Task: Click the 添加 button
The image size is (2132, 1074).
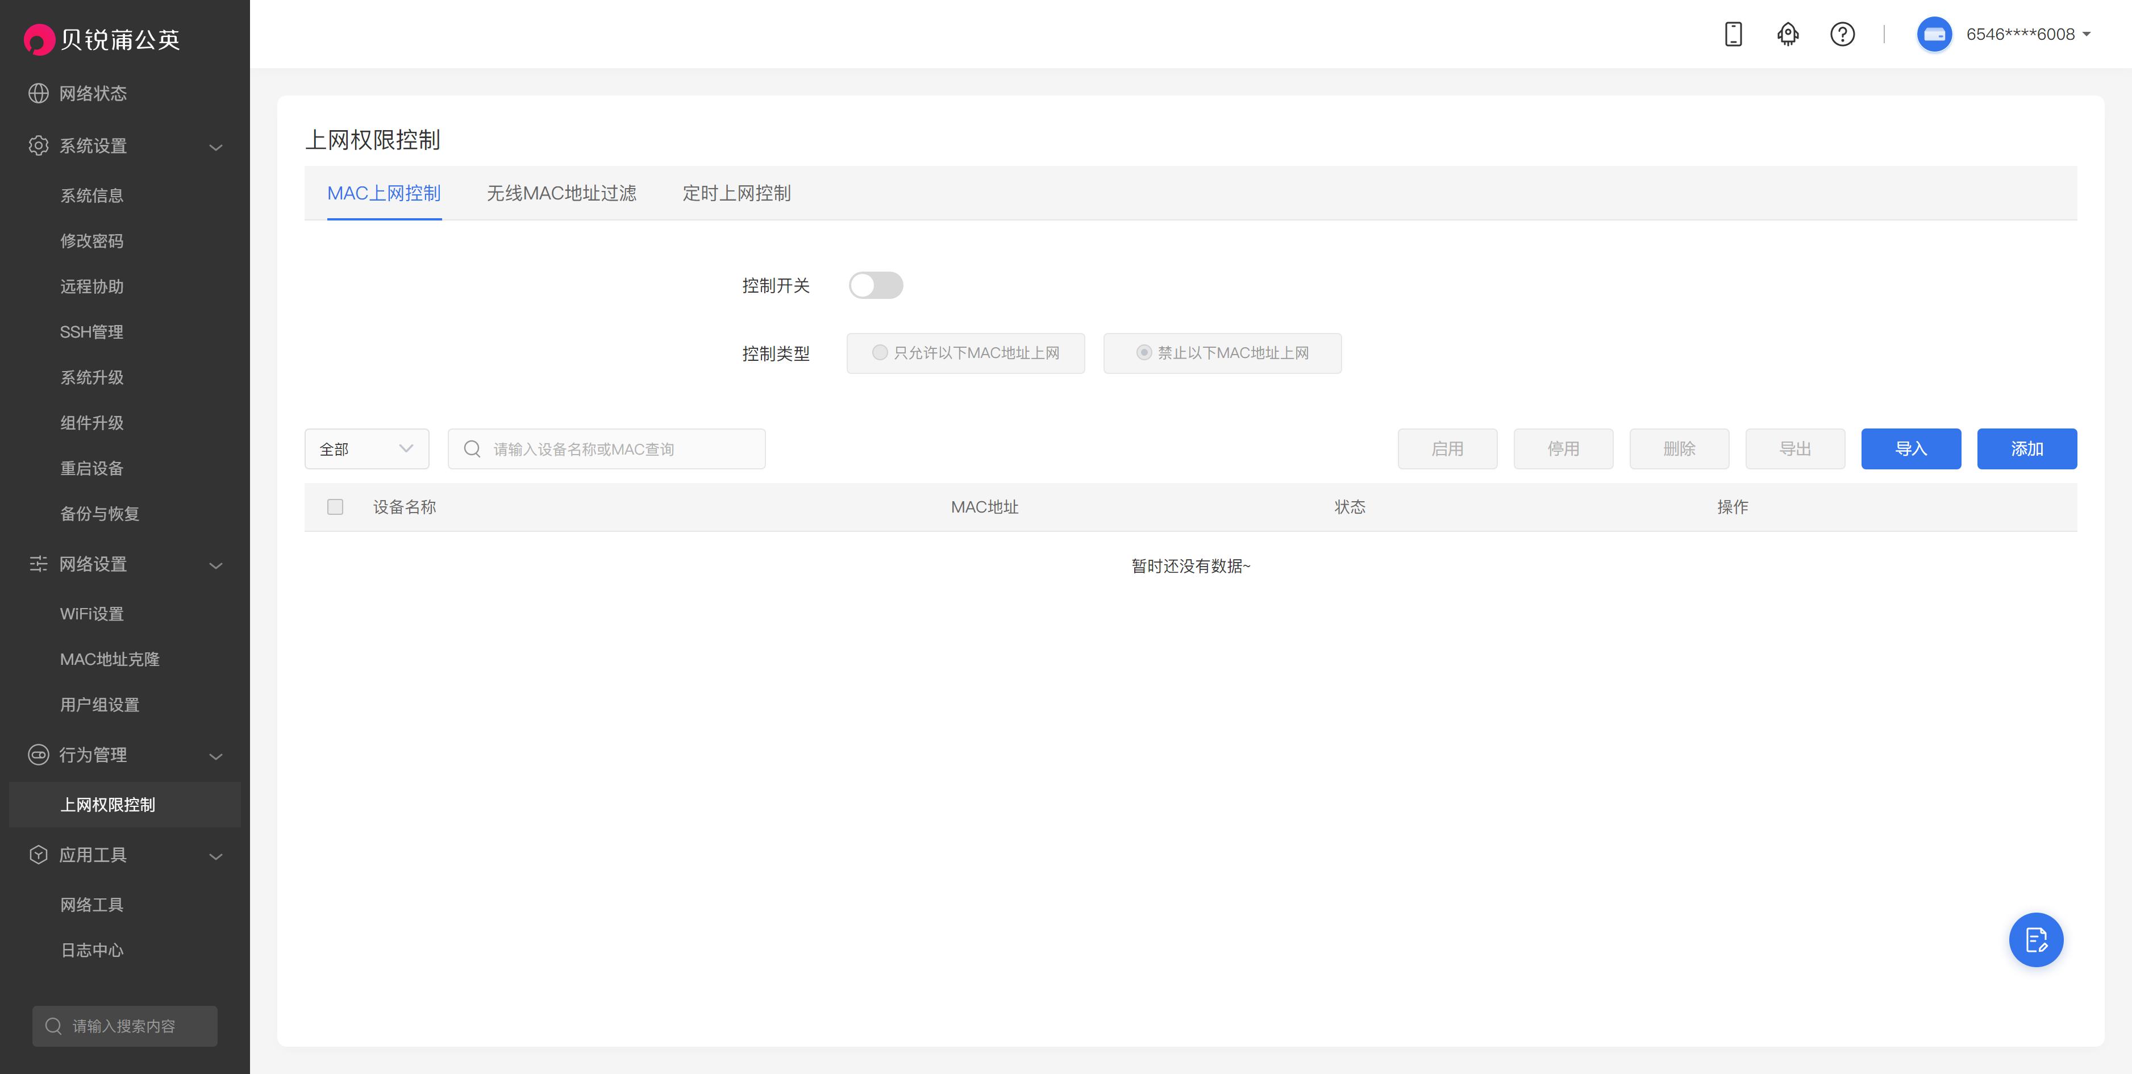Action: (2026, 448)
